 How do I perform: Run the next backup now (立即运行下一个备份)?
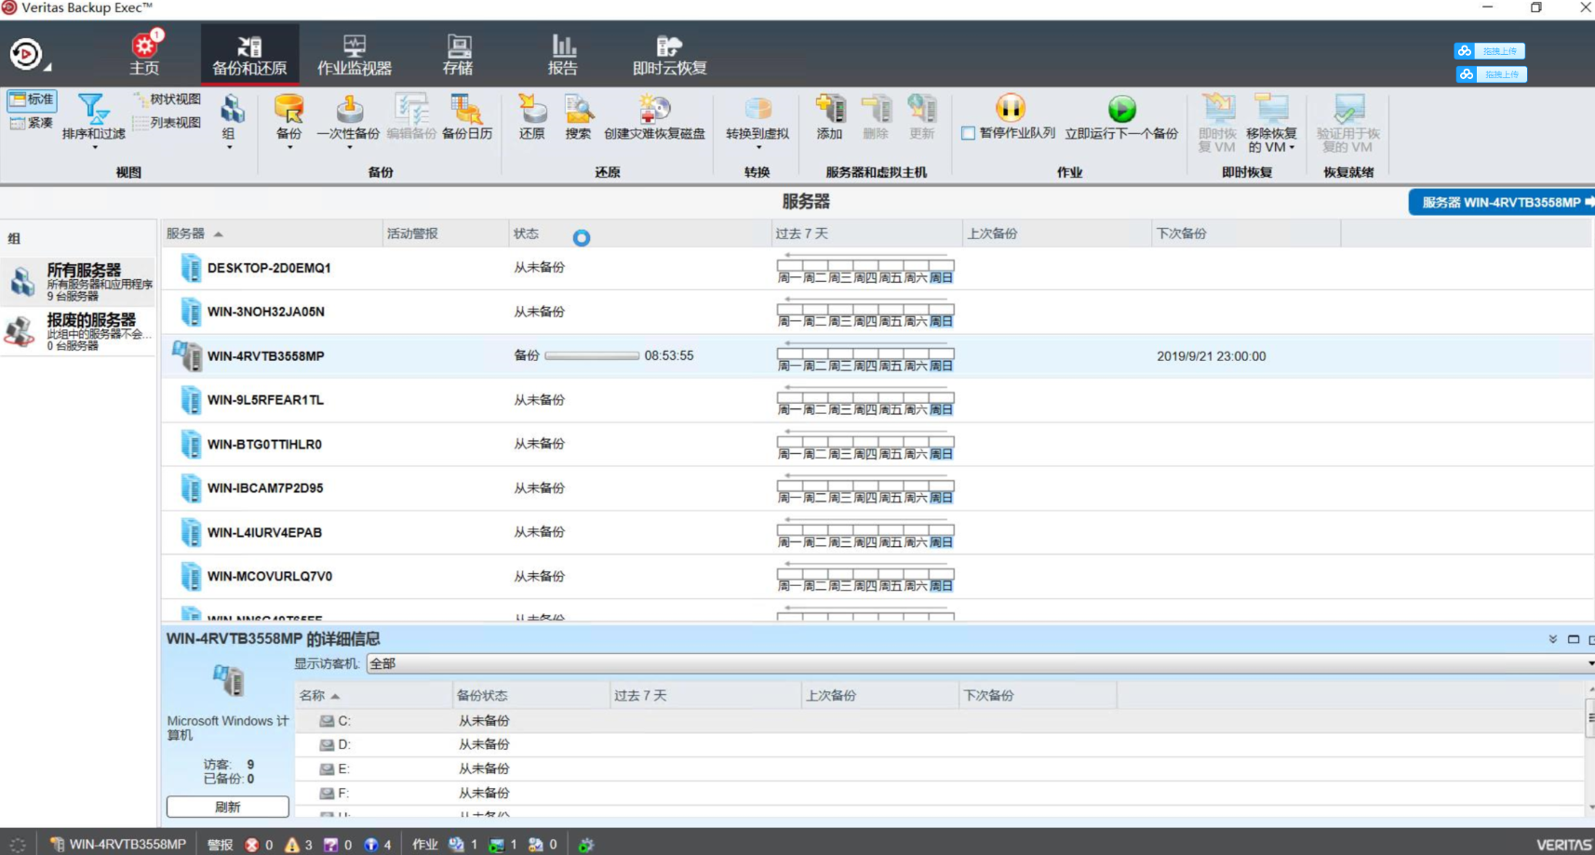[x=1121, y=117]
